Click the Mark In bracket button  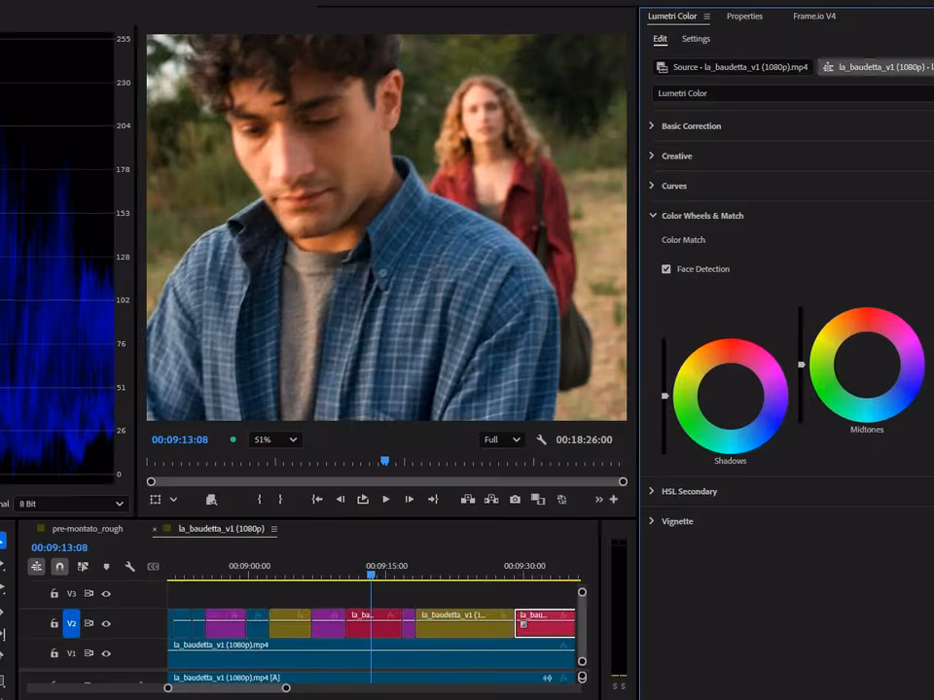(x=259, y=500)
